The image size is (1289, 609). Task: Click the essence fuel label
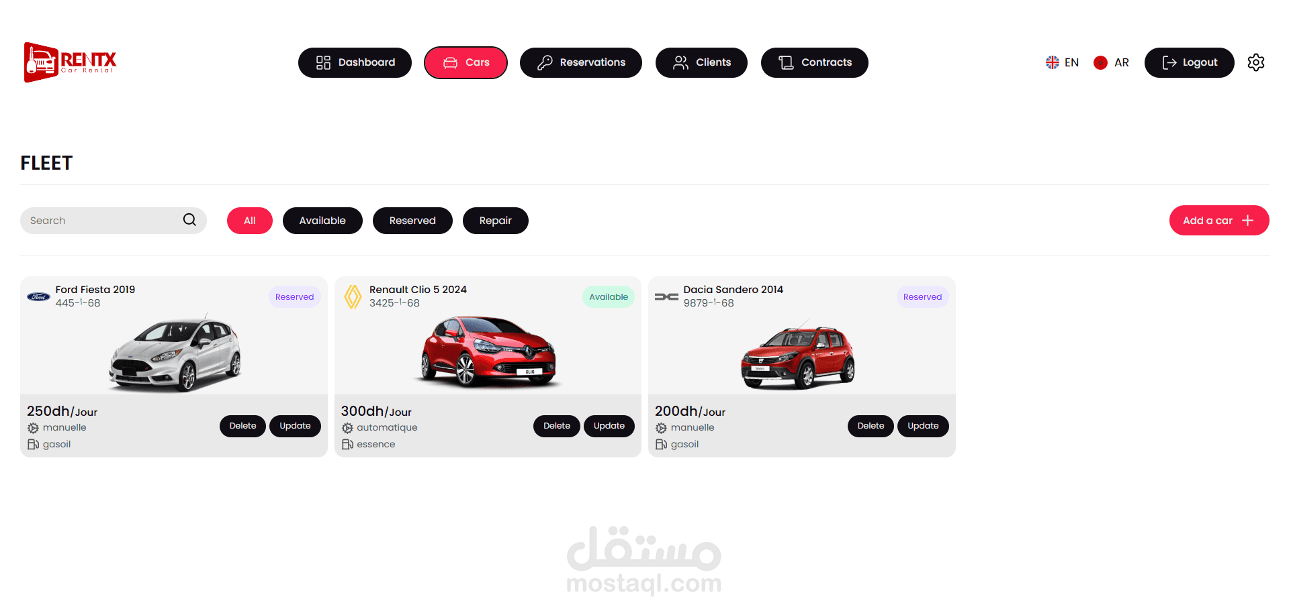coord(376,445)
